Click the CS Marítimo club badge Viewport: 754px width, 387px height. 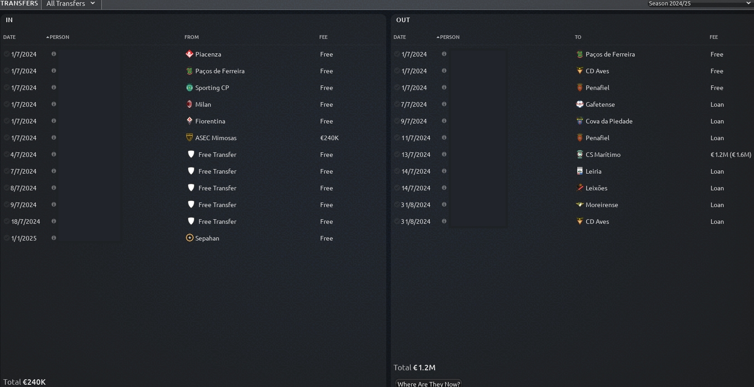tap(580, 155)
